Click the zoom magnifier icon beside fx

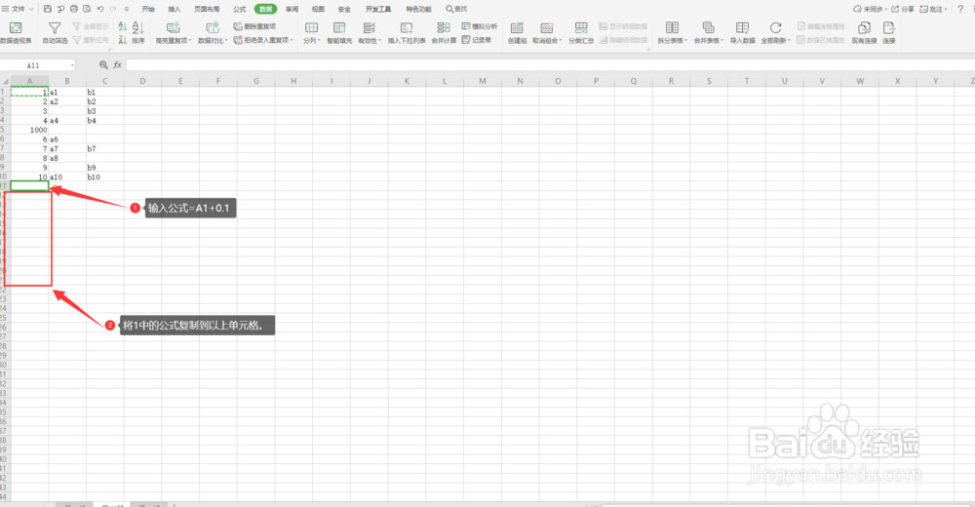[103, 64]
